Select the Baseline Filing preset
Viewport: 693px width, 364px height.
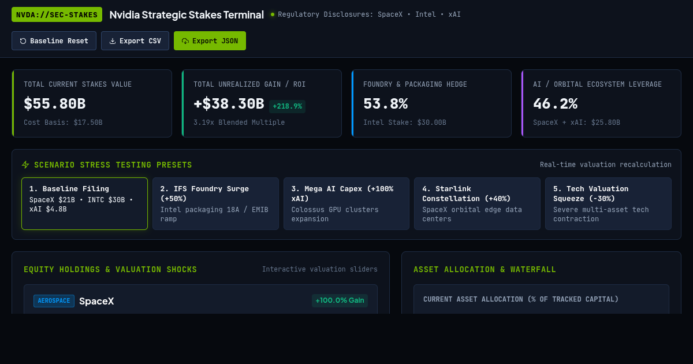pyautogui.click(x=84, y=203)
